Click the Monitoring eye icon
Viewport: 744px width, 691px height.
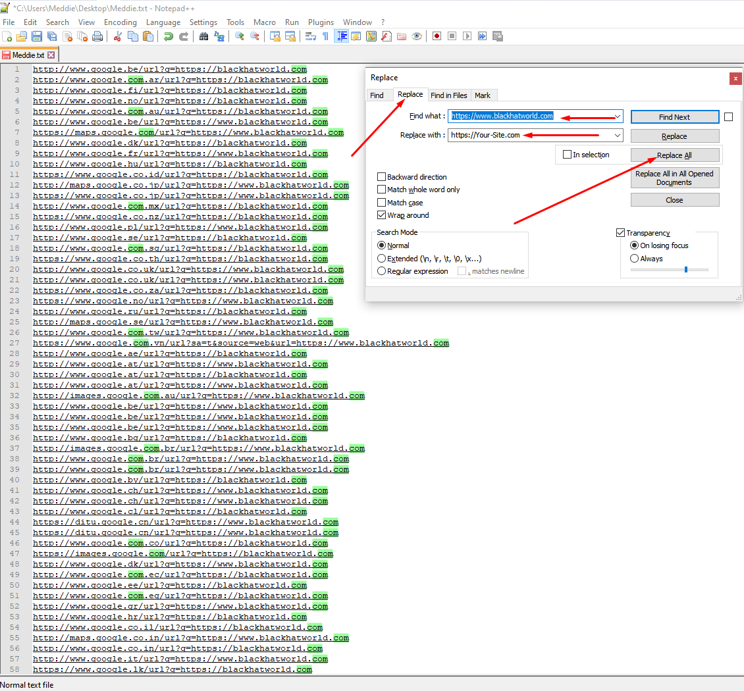[x=417, y=36]
